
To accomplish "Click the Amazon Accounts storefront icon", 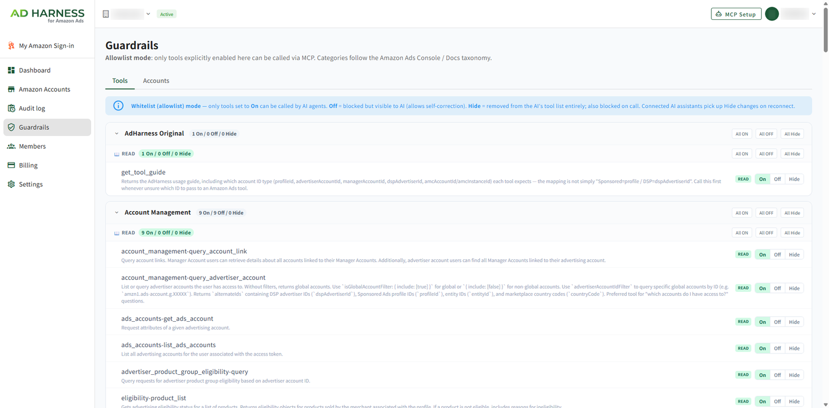I will pyautogui.click(x=11, y=89).
